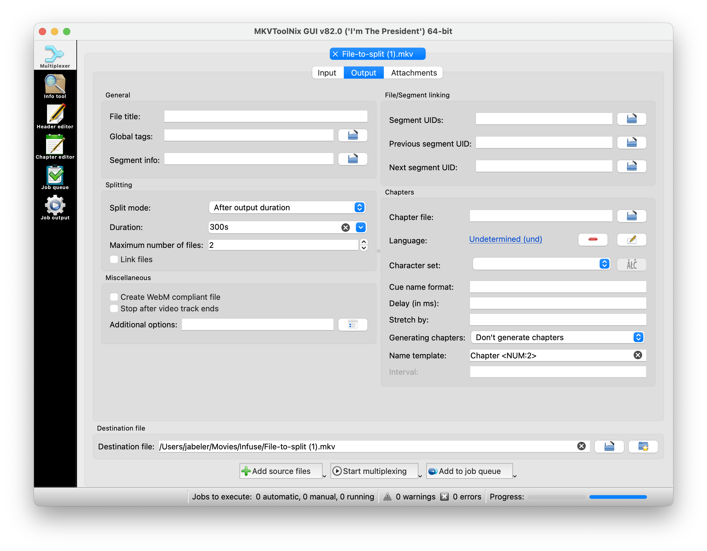Image resolution: width=707 pixels, height=551 pixels.
Task: Expand the Duration combo box
Action: [x=360, y=227]
